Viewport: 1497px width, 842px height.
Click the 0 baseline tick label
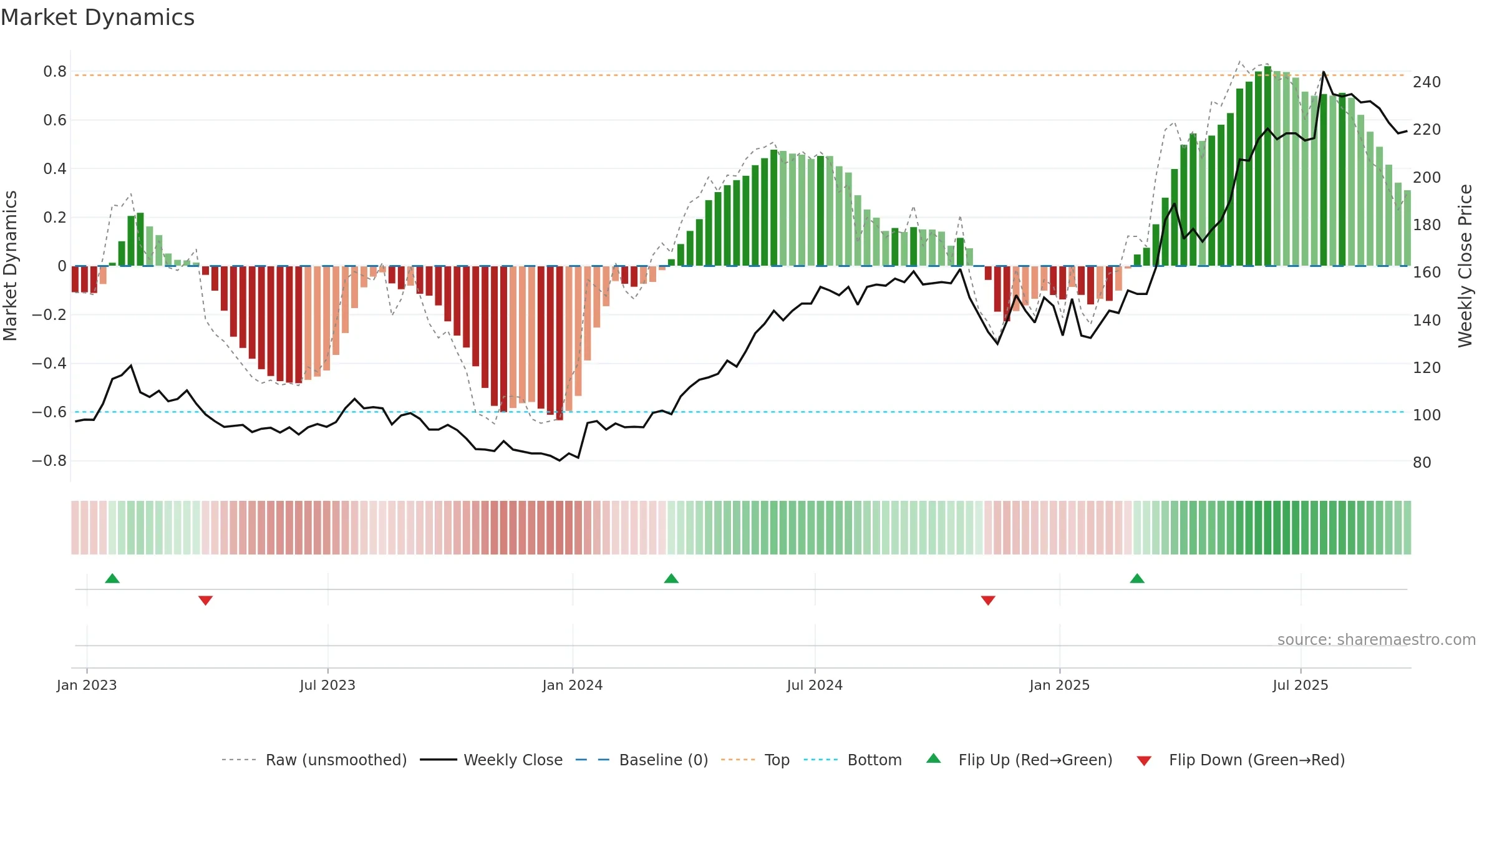(x=62, y=266)
